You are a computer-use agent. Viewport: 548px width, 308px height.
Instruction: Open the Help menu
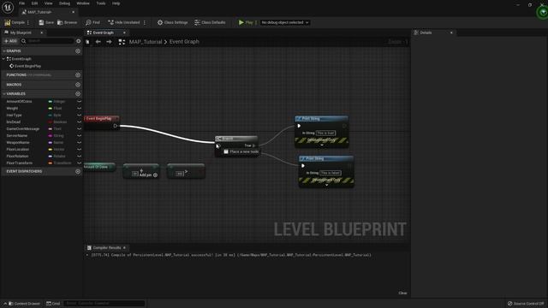click(x=116, y=3)
